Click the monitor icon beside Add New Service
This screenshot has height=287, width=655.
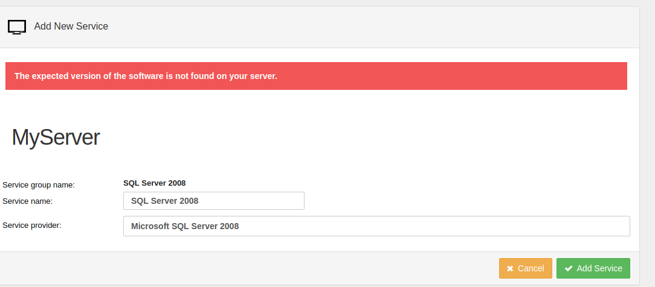(17, 27)
